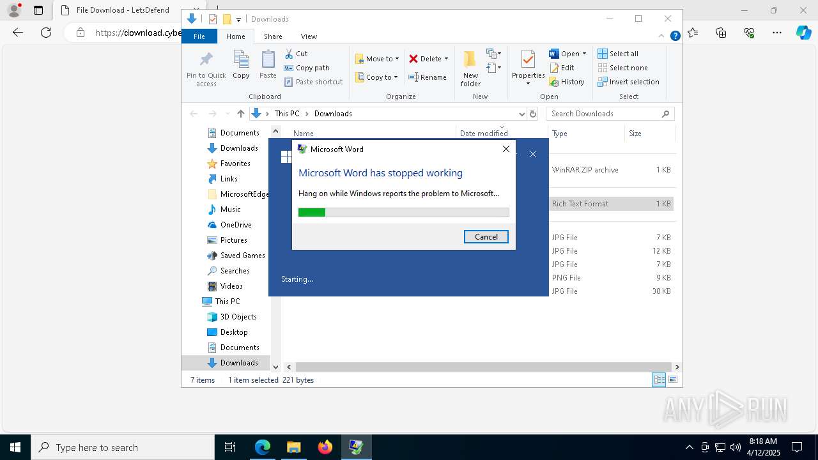
Task: Expand the address bar previous locations dropdown
Action: pos(522,114)
